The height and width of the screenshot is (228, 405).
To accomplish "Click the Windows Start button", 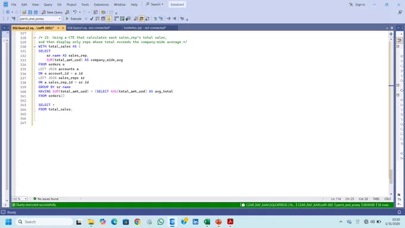I will (x=8, y=222).
